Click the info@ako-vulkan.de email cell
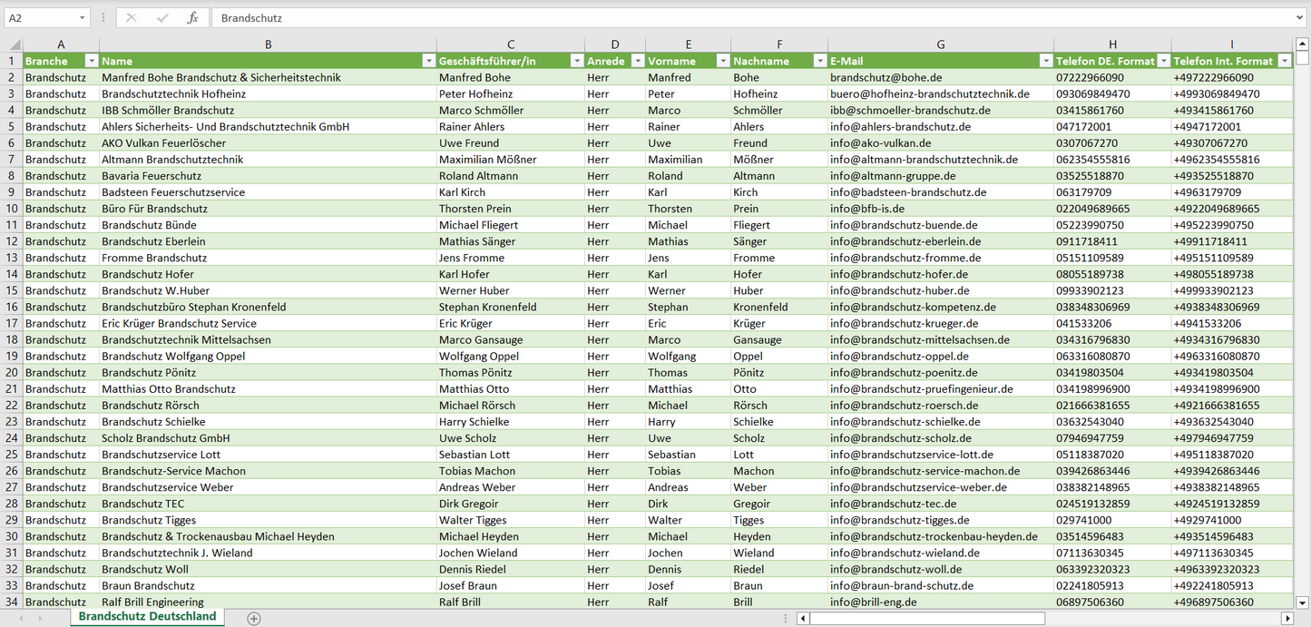This screenshot has width=1311, height=627. coord(880,142)
